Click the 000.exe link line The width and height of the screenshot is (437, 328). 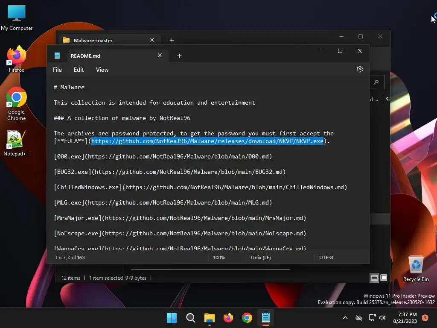pyautogui.click(x=163, y=156)
